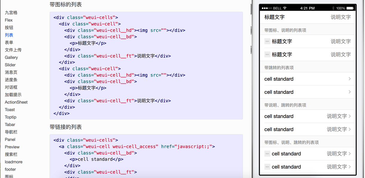Open the 进度条 sidebar link
This screenshot has width=365, height=178.
(x=11, y=80)
